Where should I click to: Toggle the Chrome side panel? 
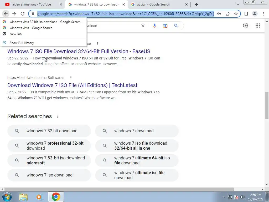tap(246, 14)
